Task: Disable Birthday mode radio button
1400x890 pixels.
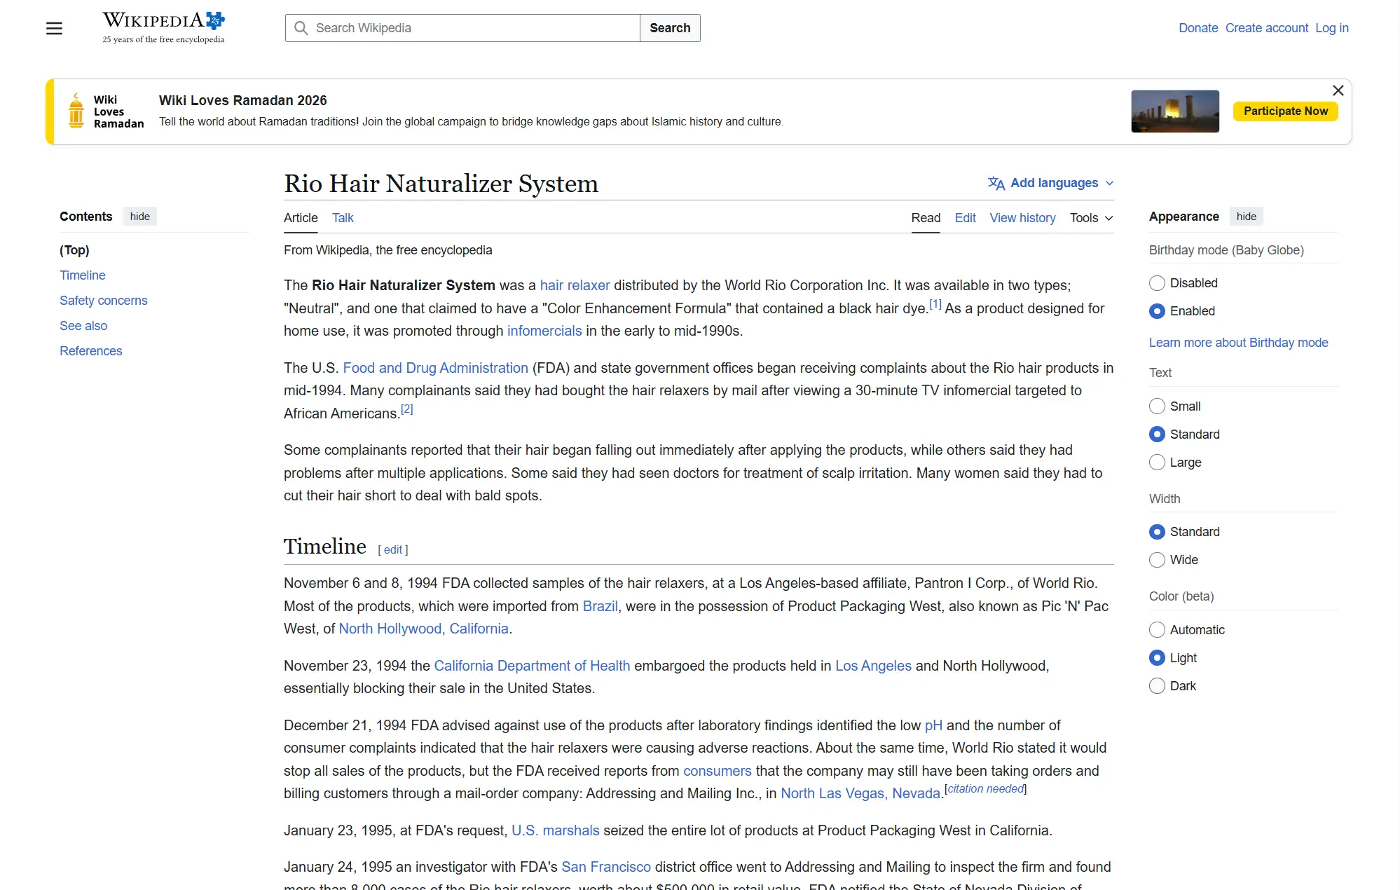Action: 1157,283
